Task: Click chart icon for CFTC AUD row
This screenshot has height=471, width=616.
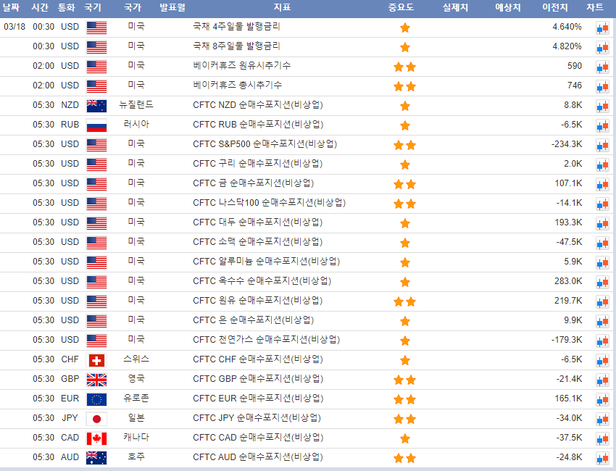Action: tap(602, 458)
